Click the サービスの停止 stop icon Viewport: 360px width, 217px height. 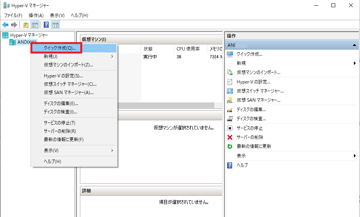click(x=230, y=128)
